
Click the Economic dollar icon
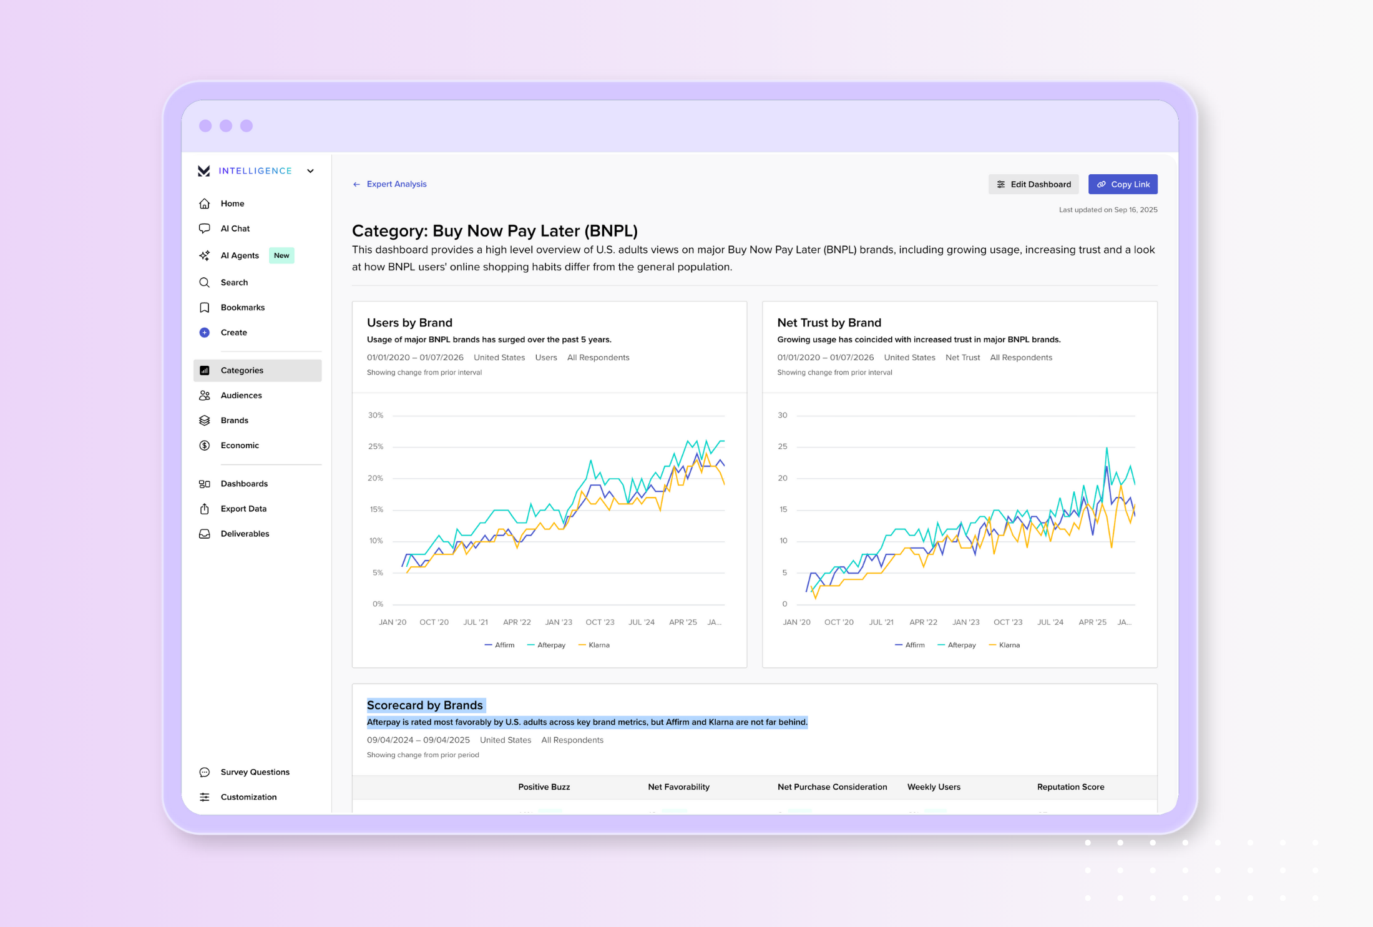coord(204,445)
